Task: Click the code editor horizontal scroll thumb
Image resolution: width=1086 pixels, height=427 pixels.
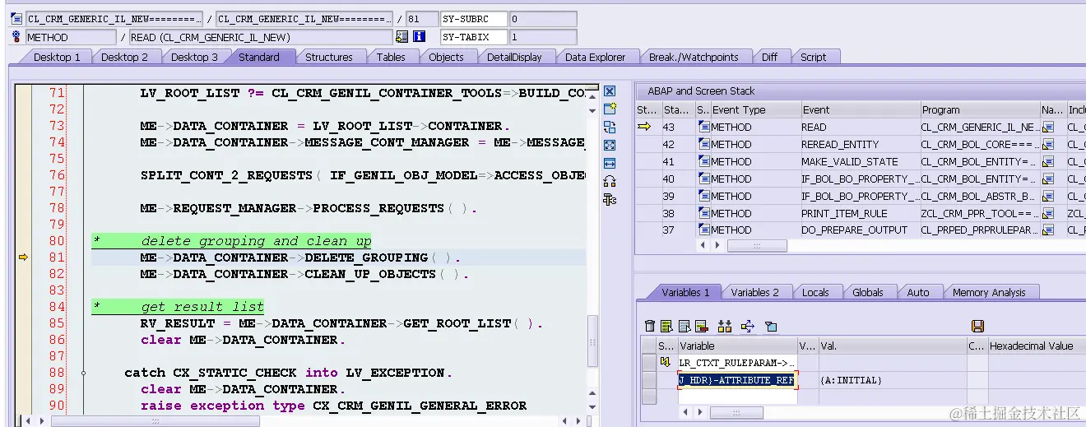Action: pyautogui.click(x=155, y=420)
